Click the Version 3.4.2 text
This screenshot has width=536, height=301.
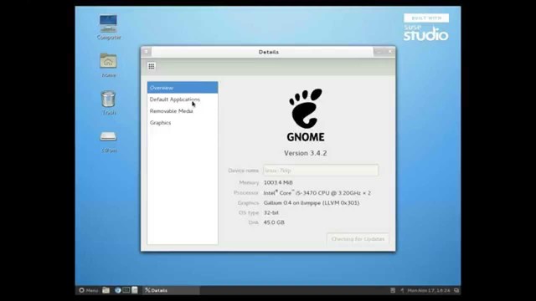click(x=306, y=153)
